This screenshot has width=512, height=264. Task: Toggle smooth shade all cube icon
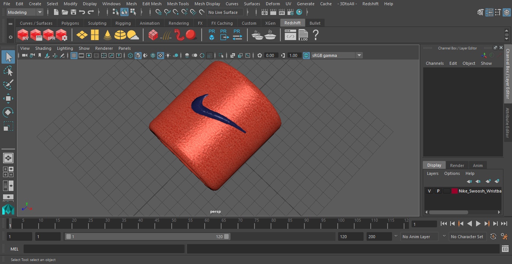[x=138, y=55]
